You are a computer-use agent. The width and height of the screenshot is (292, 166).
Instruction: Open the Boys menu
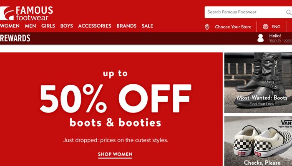click(66, 26)
